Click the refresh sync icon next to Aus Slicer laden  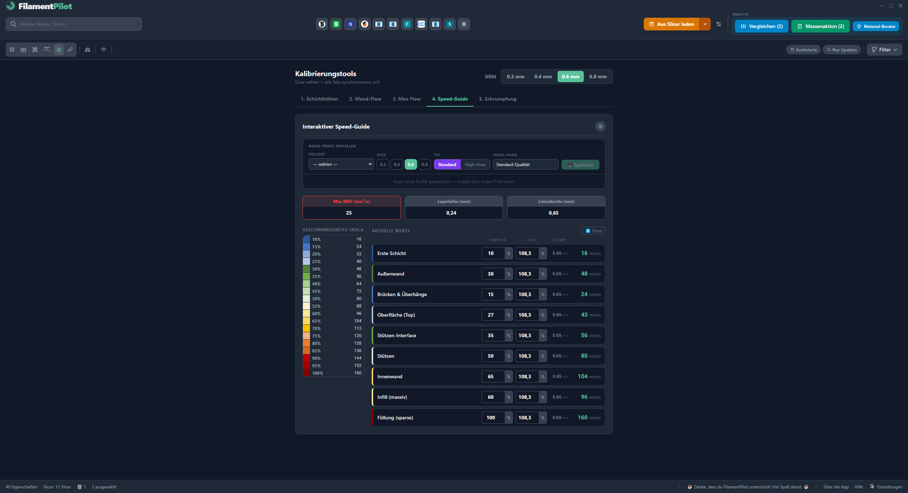click(719, 24)
